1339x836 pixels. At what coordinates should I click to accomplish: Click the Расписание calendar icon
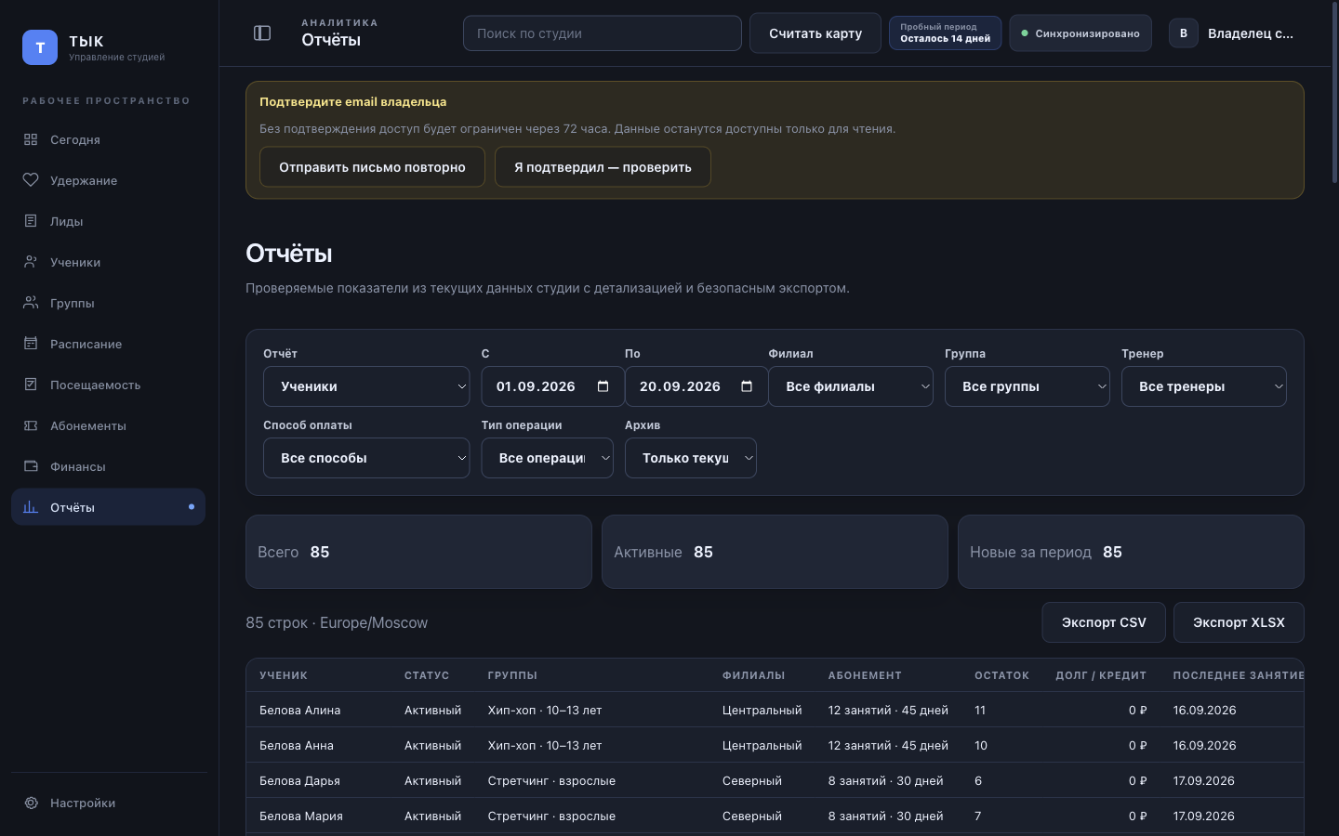[31, 344]
